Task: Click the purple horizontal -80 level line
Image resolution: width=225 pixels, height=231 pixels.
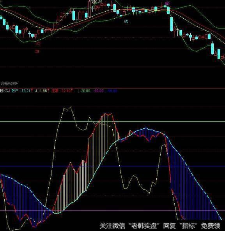Action: (x=112, y=210)
